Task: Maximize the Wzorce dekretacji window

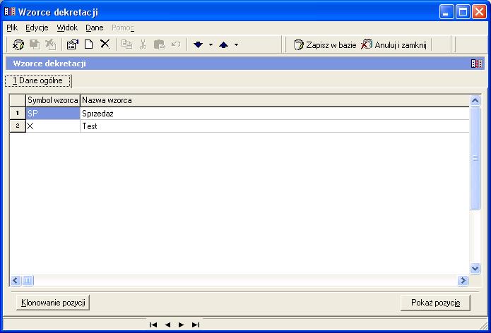Action: pos(463,12)
